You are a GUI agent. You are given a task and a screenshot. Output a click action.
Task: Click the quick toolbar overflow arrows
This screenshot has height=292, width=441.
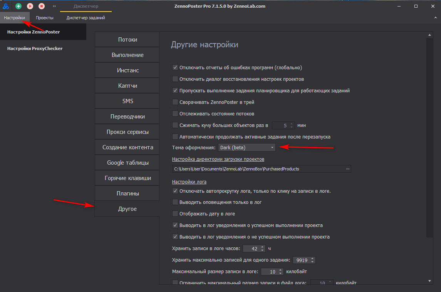[54, 6]
